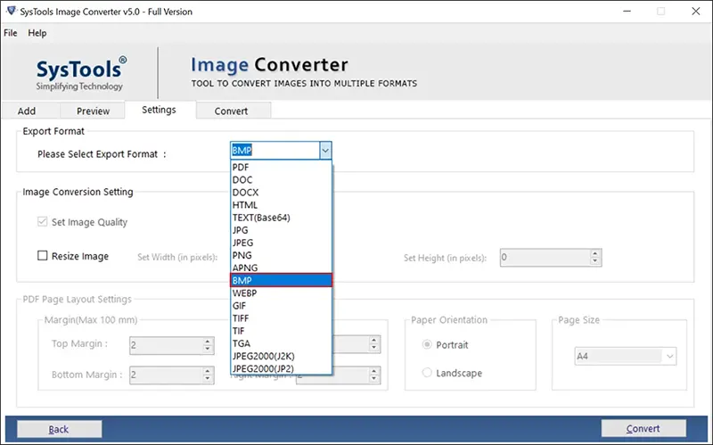Image resolution: width=713 pixels, height=445 pixels.
Task: Switch to the Preview tab
Action: click(93, 111)
